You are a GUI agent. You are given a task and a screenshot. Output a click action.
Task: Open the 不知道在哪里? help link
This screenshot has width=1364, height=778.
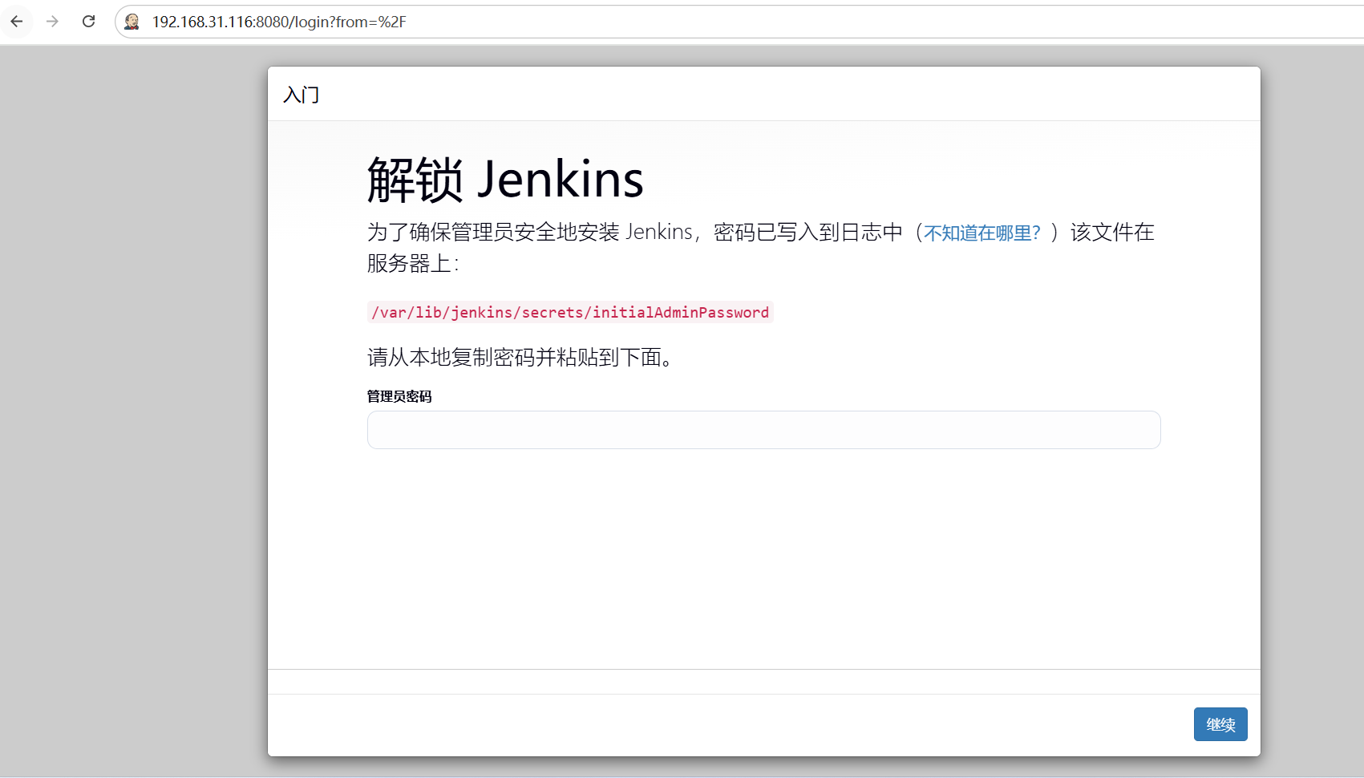coord(982,233)
